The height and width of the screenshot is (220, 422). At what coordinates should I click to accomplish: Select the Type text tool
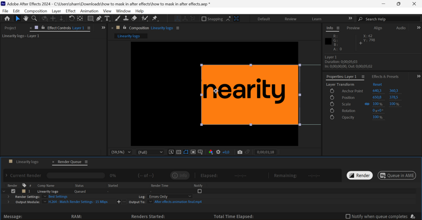pos(107,19)
